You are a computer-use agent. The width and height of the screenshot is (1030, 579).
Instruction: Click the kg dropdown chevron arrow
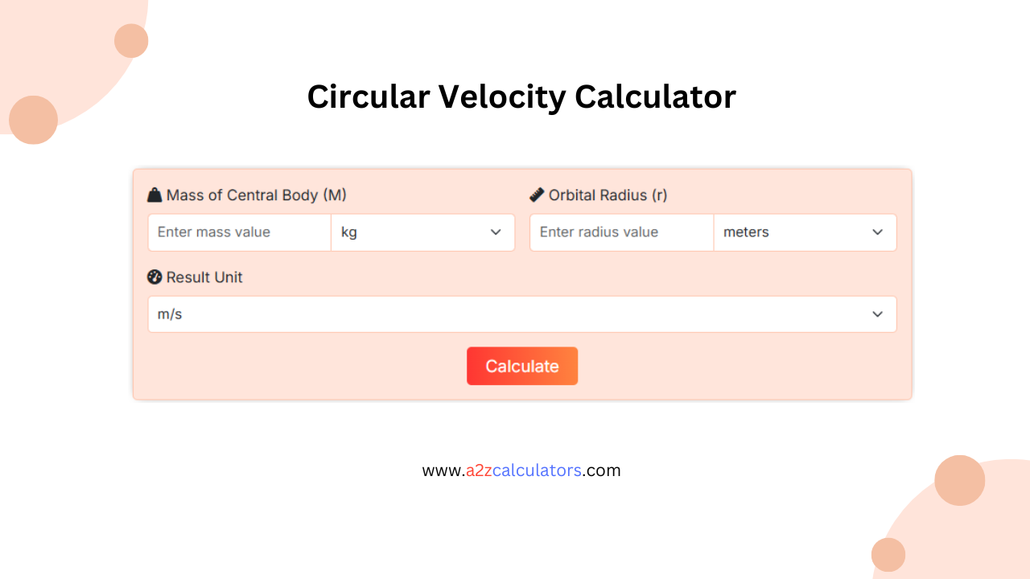(496, 232)
